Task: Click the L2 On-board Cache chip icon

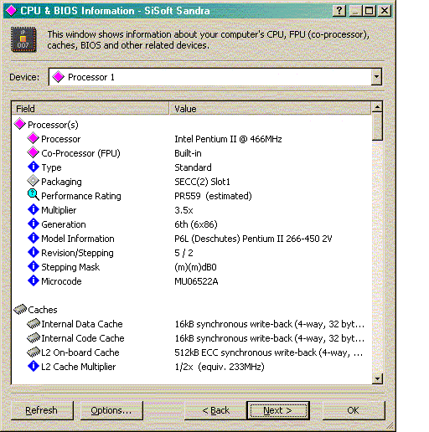Action: pyautogui.click(x=34, y=352)
